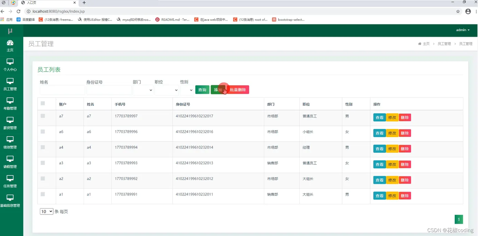Open 百度翻译 bookmark

coord(26,19)
